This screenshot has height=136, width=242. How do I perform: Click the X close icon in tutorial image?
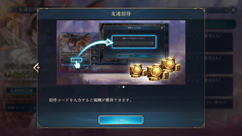(162, 28)
